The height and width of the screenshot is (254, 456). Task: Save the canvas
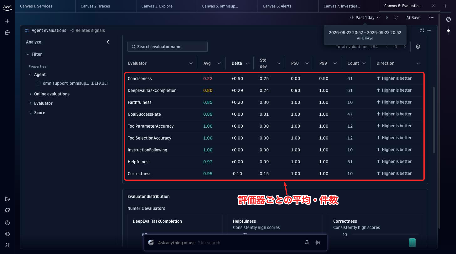[413, 18]
